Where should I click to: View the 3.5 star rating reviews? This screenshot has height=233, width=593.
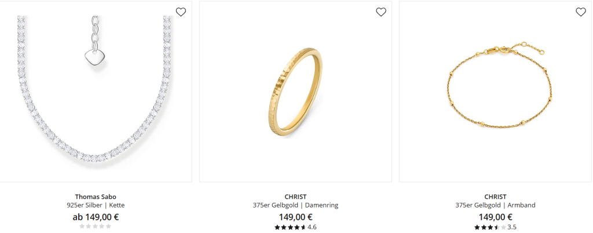(x=496, y=227)
